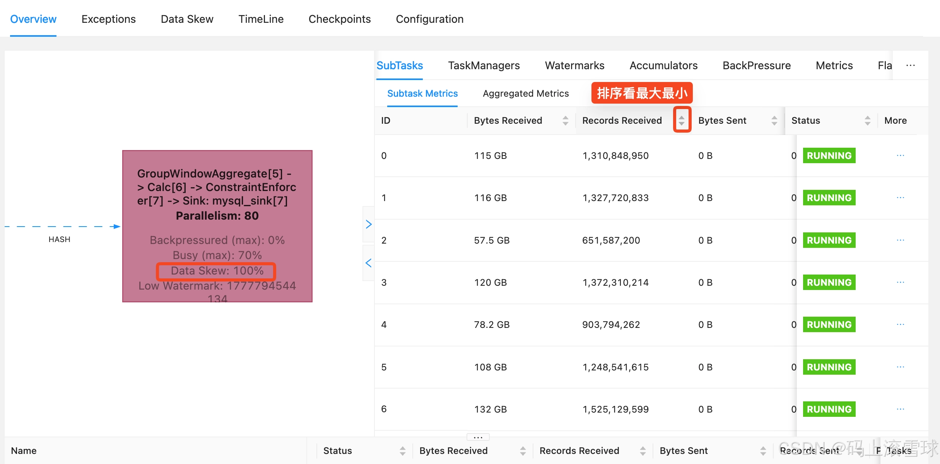Go to the TimeLine tab

[x=261, y=19]
